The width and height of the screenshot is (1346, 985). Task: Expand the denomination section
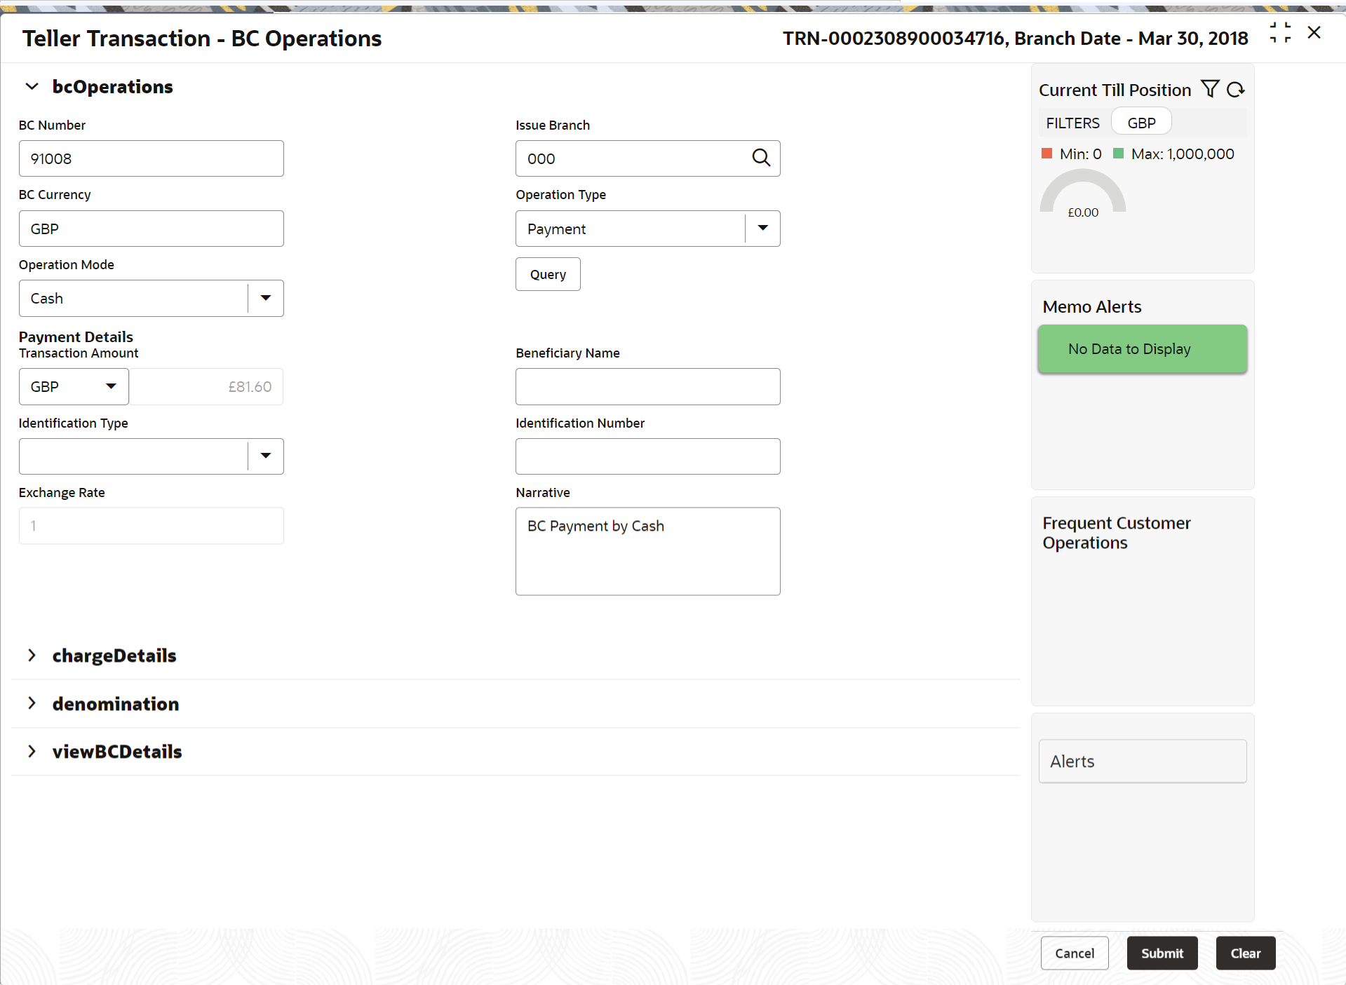point(32,703)
